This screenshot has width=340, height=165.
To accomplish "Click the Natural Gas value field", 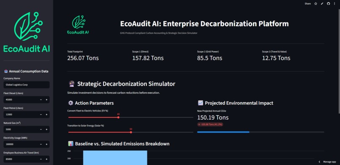I will [21, 130].
